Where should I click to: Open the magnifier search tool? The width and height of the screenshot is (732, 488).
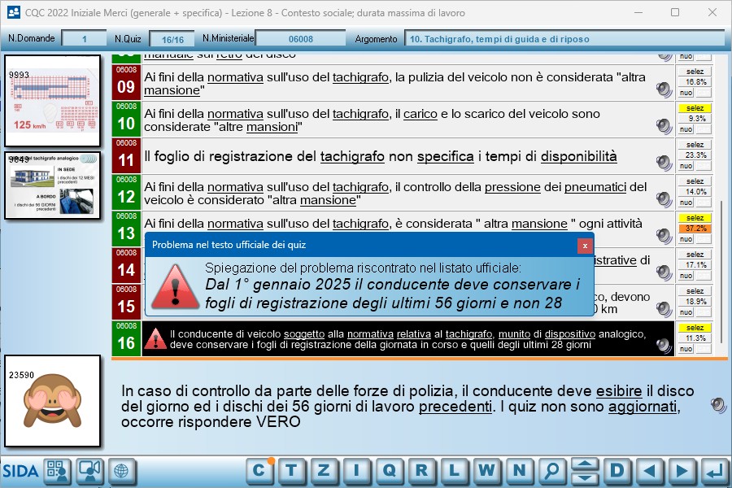click(551, 470)
